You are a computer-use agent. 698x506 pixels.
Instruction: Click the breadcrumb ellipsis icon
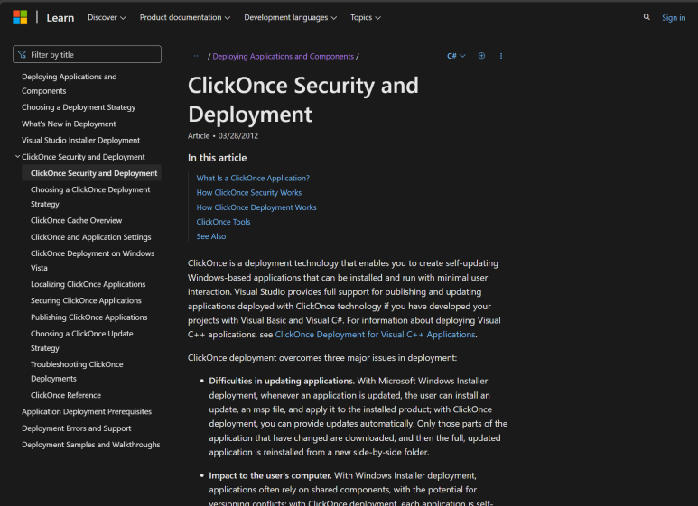click(197, 56)
